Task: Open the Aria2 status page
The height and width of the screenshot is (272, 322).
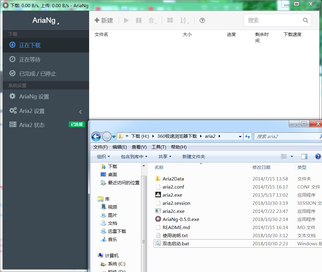Action: point(46,125)
